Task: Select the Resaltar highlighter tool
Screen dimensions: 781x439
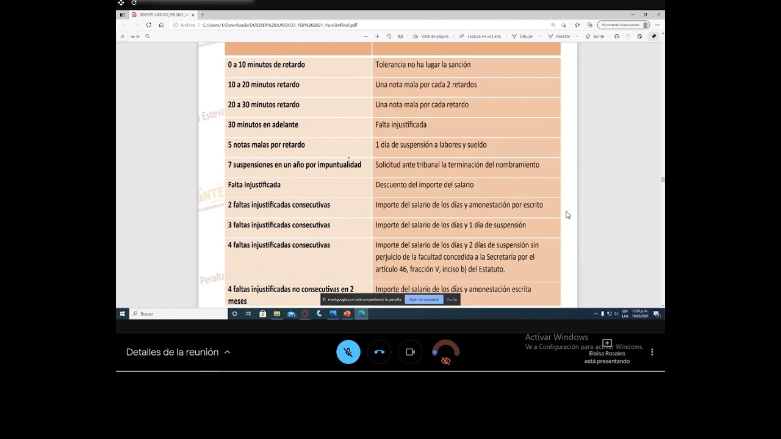Action: tap(559, 37)
